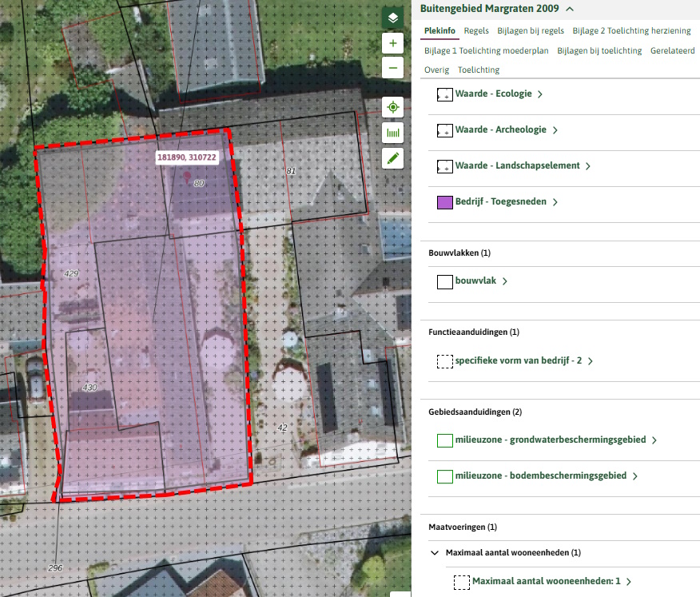Switch to the Plekinfo tab
This screenshot has height=597, width=700.
pyautogui.click(x=439, y=31)
